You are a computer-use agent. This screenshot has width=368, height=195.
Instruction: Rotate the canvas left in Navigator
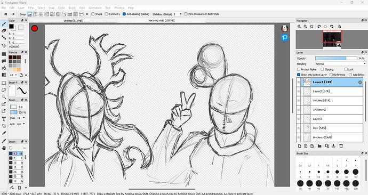(x=319, y=27)
